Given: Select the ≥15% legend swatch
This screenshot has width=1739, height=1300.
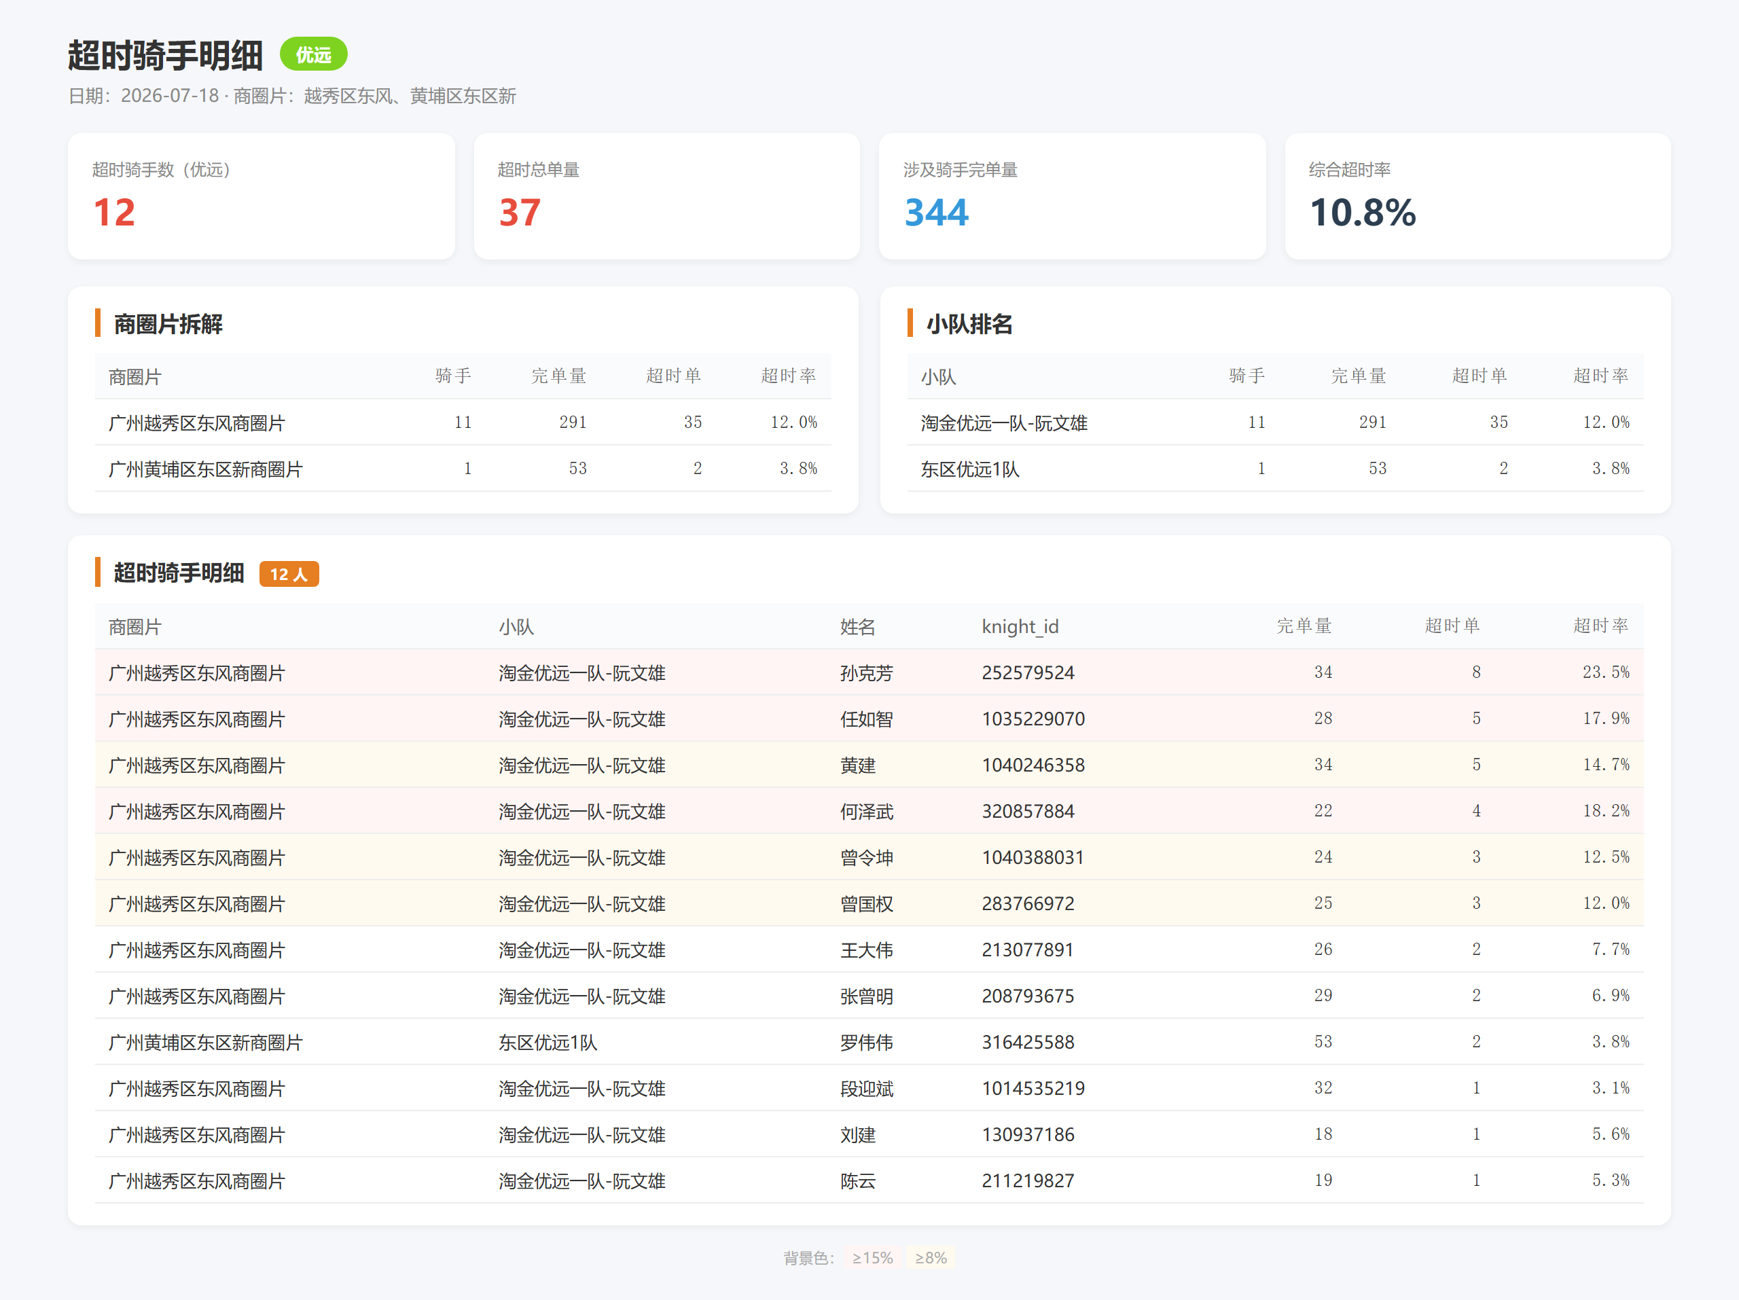Looking at the screenshot, I should click(873, 1258).
